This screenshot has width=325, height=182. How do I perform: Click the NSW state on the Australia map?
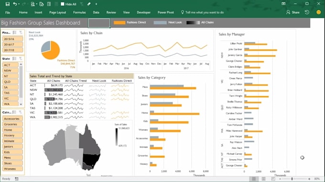coord(91,160)
